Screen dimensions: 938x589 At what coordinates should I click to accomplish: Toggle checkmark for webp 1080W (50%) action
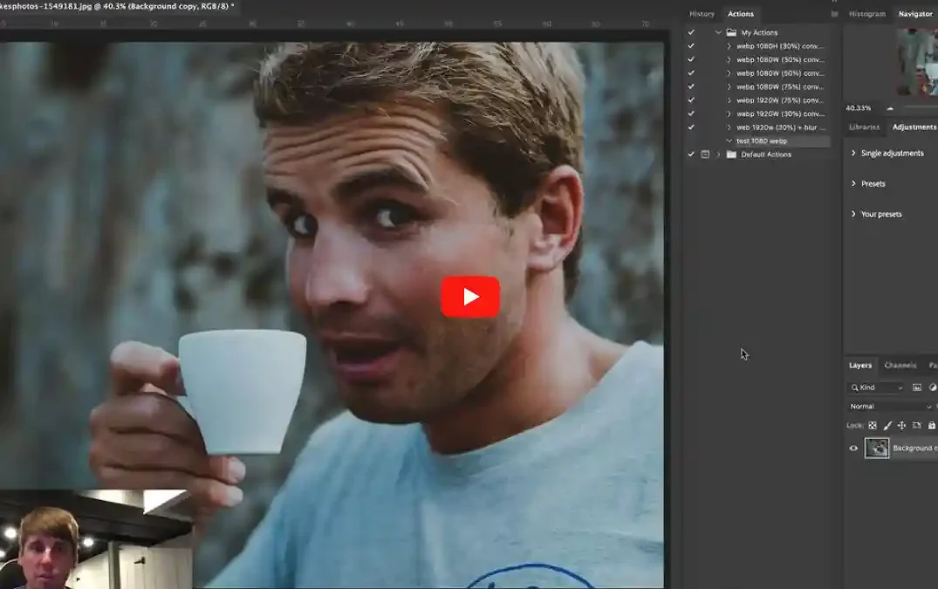(691, 73)
